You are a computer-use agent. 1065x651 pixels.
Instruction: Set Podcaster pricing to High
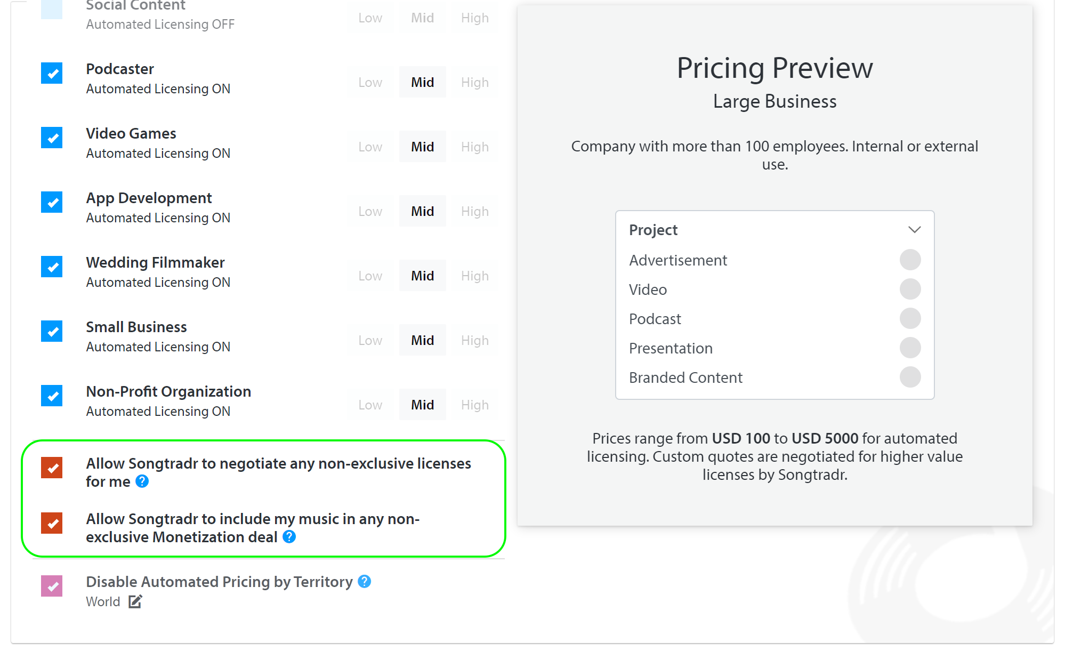[474, 82]
